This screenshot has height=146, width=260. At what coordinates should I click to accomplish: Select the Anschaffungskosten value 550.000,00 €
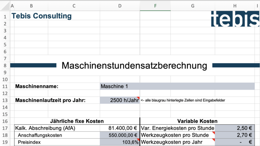point(120,135)
